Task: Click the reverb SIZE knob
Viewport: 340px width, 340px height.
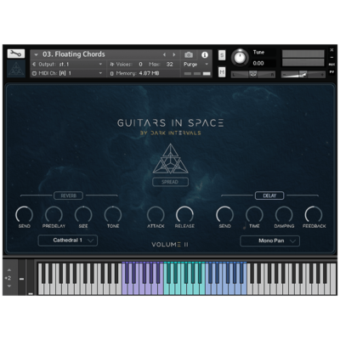Action: point(83,214)
